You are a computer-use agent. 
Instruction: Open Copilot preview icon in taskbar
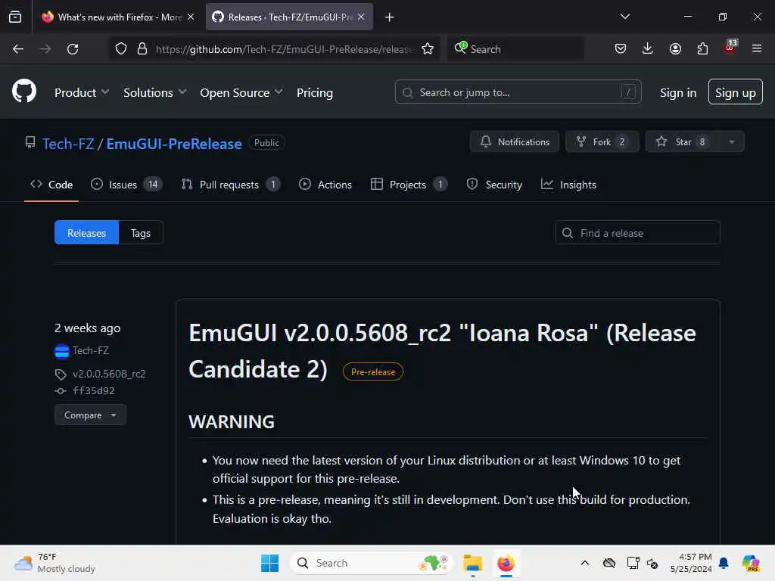click(750, 563)
